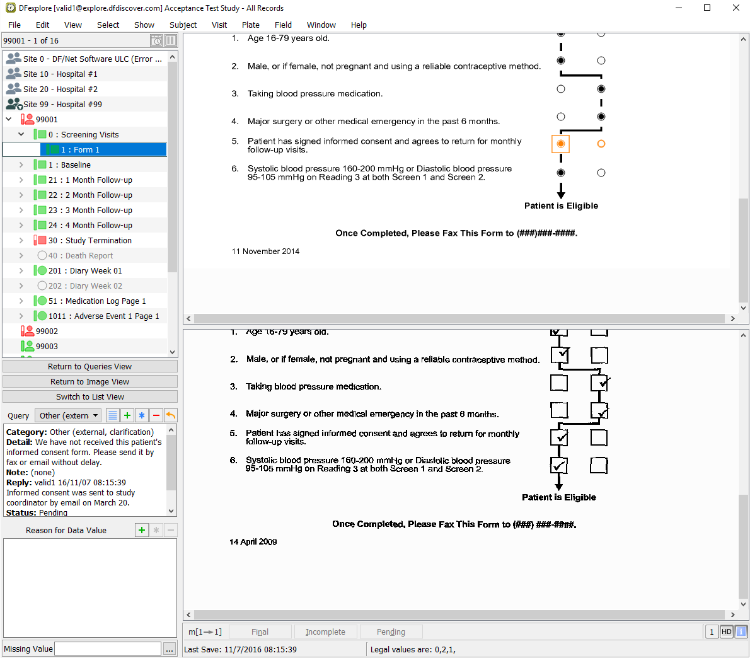Collapse the 0 : Screening Visits node
This screenshot has width=750, height=658.
tap(21, 134)
